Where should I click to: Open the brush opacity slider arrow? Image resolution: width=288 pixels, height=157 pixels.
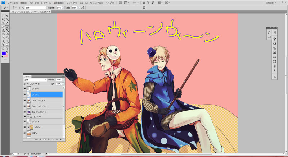point(63,8)
